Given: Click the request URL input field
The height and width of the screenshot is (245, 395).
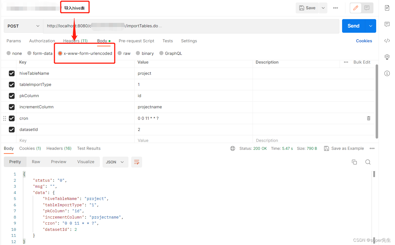Looking at the screenshot, I should point(191,26).
